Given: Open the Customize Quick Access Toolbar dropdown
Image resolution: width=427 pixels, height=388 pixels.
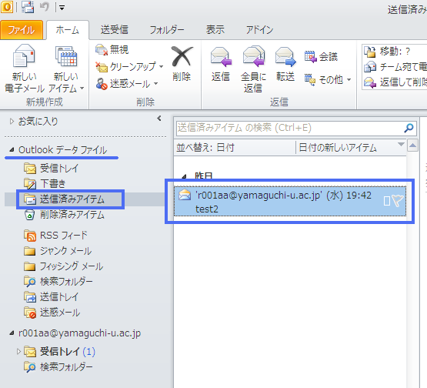Looking at the screenshot, I should click(62, 8).
